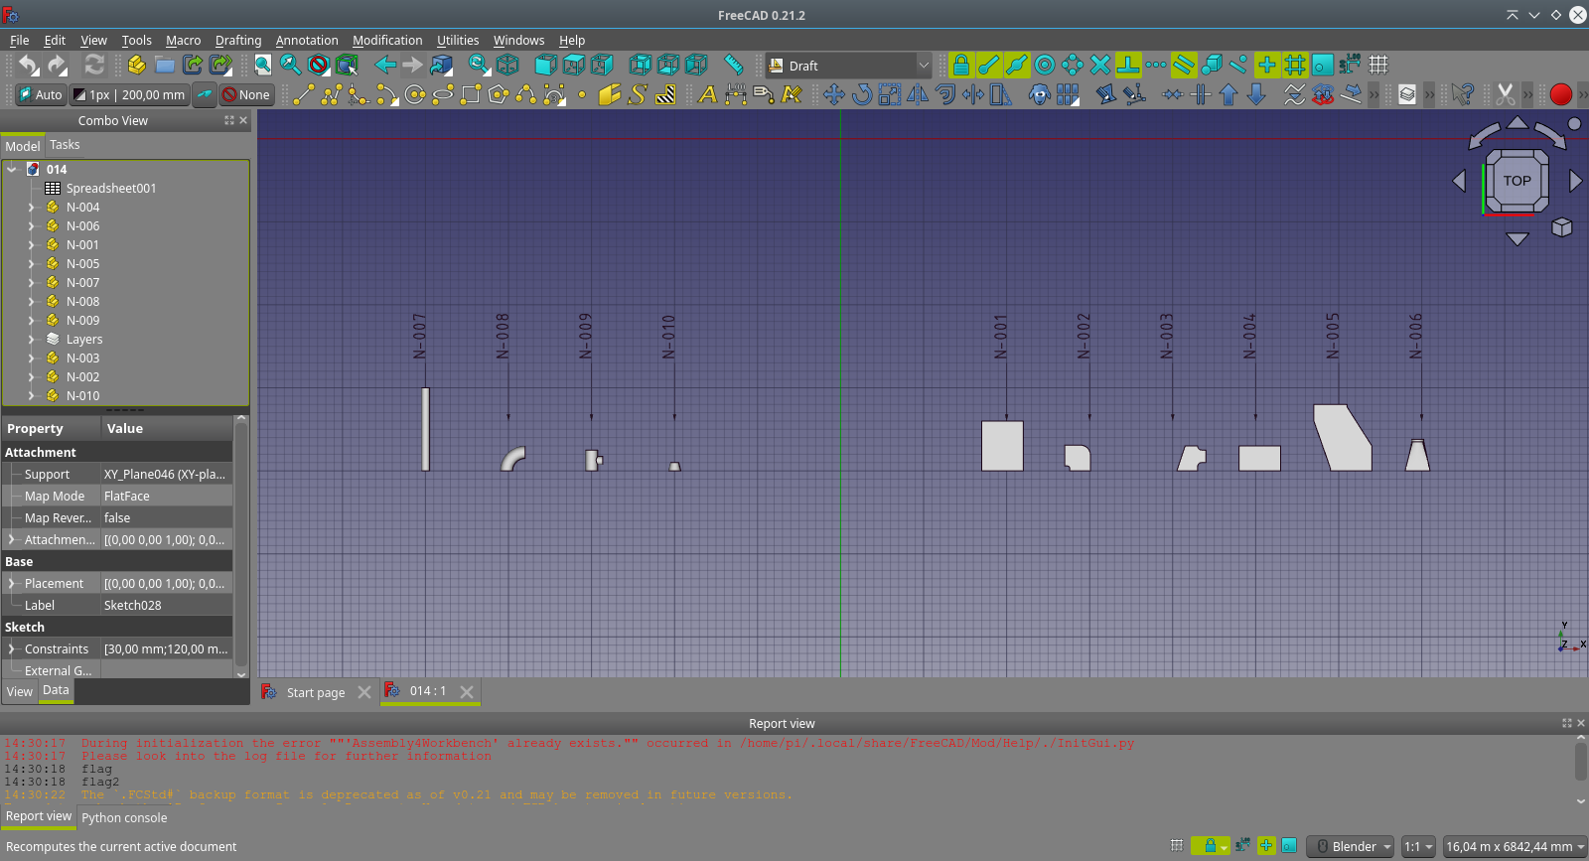Open the Drafting menu
The height and width of the screenshot is (861, 1589).
(238, 41)
